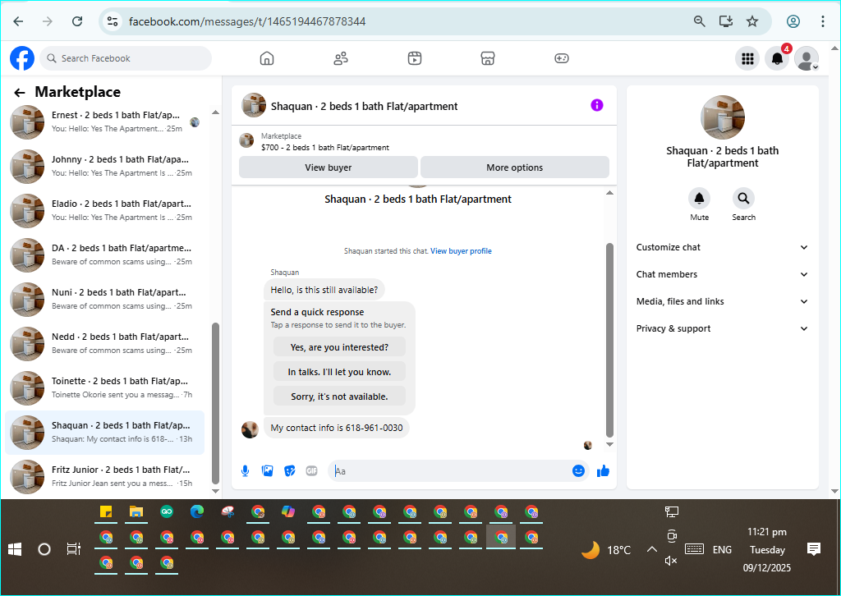This screenshot has width=841, height=596.
Task: Expand Media, files and links section
Action: tap(722, 301)
